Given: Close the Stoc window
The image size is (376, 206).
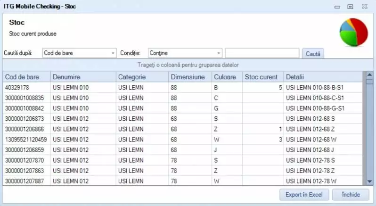Looking at the screenshot, I should click(x=365, y=6).
